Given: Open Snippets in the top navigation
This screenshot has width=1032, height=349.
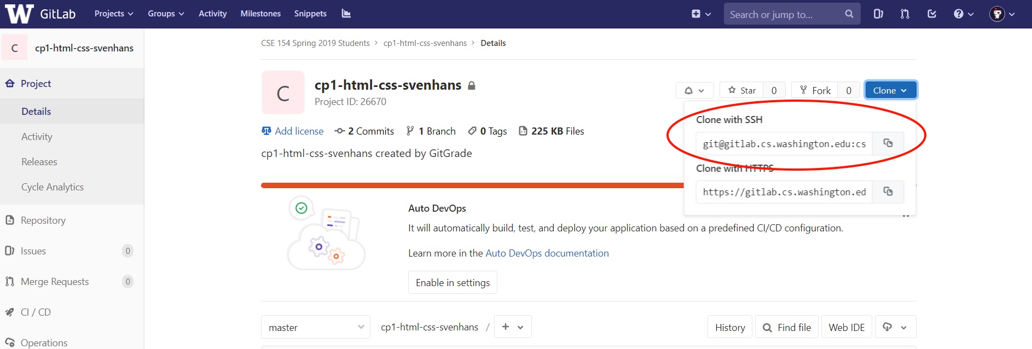Looking at the screenshot, I should tap(310, 14).
